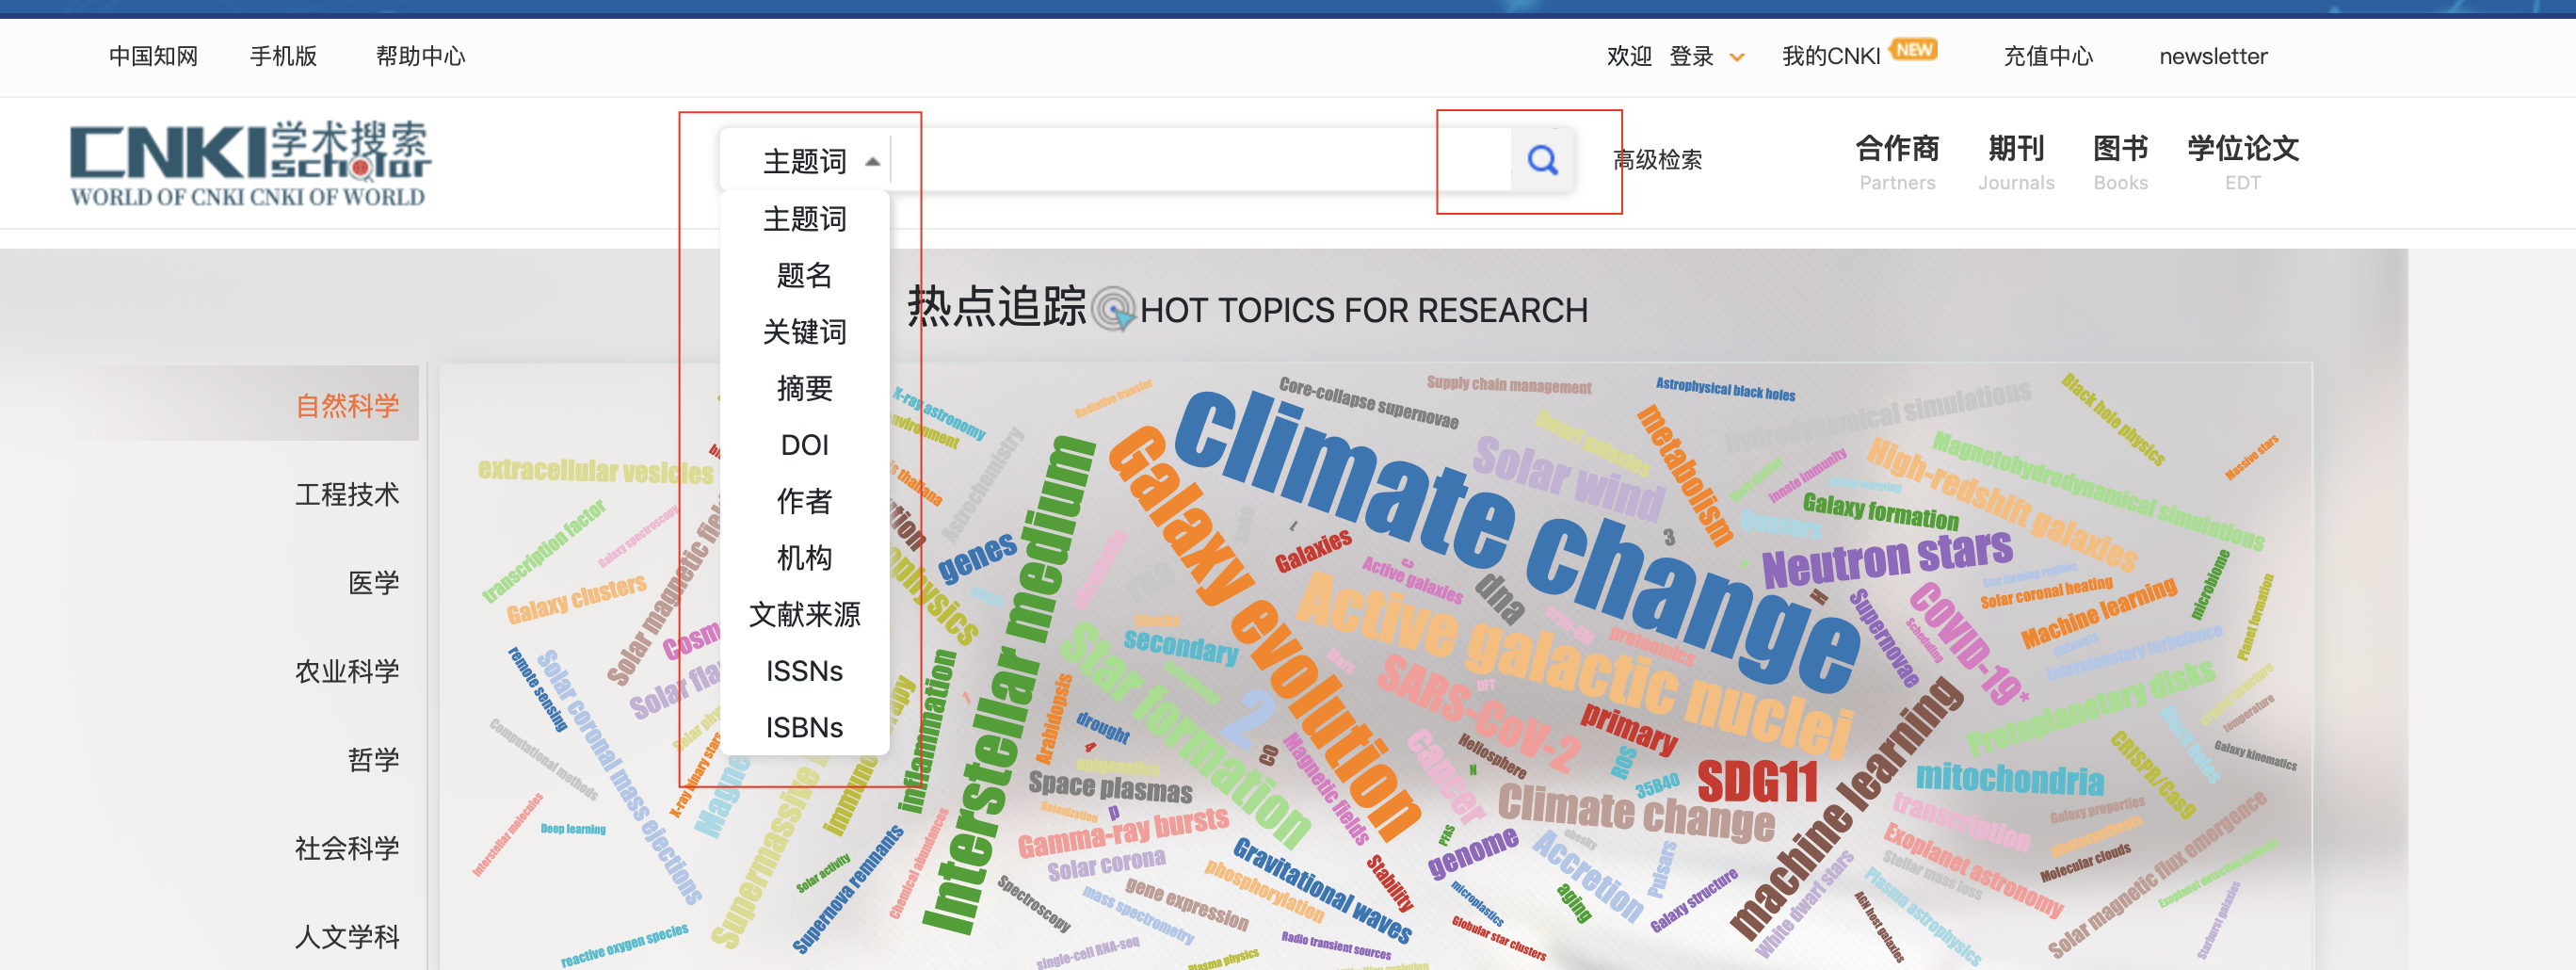Image resolution: width=2576 pixels, height=970 pixels.
Task: Pick ISBNs from the dropdown list
Action: click(804, 727)
